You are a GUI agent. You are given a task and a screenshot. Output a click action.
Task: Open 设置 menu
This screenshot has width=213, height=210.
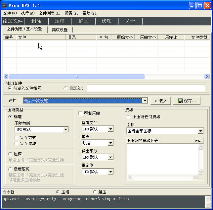(71, 13)
